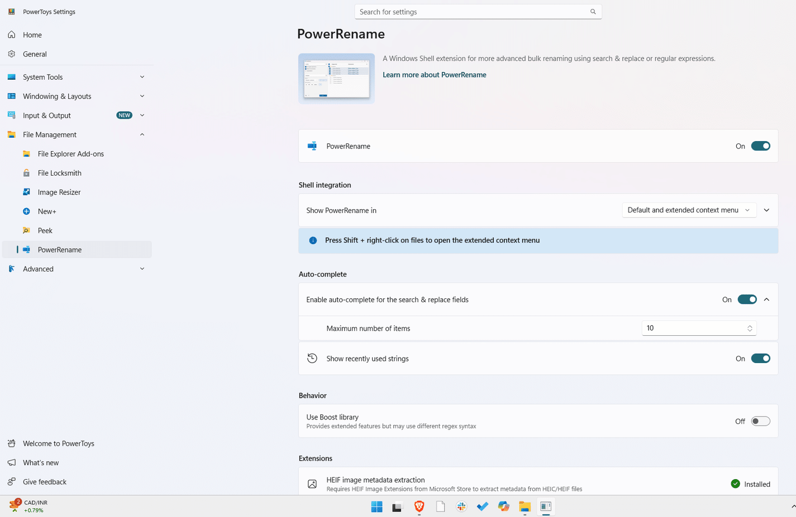The image size is (796, 517).
Task: Click the Windowing & Layouts icon
Action: click(x=12, y=96)
